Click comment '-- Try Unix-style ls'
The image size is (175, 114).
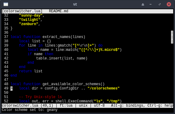click(40, 97)
